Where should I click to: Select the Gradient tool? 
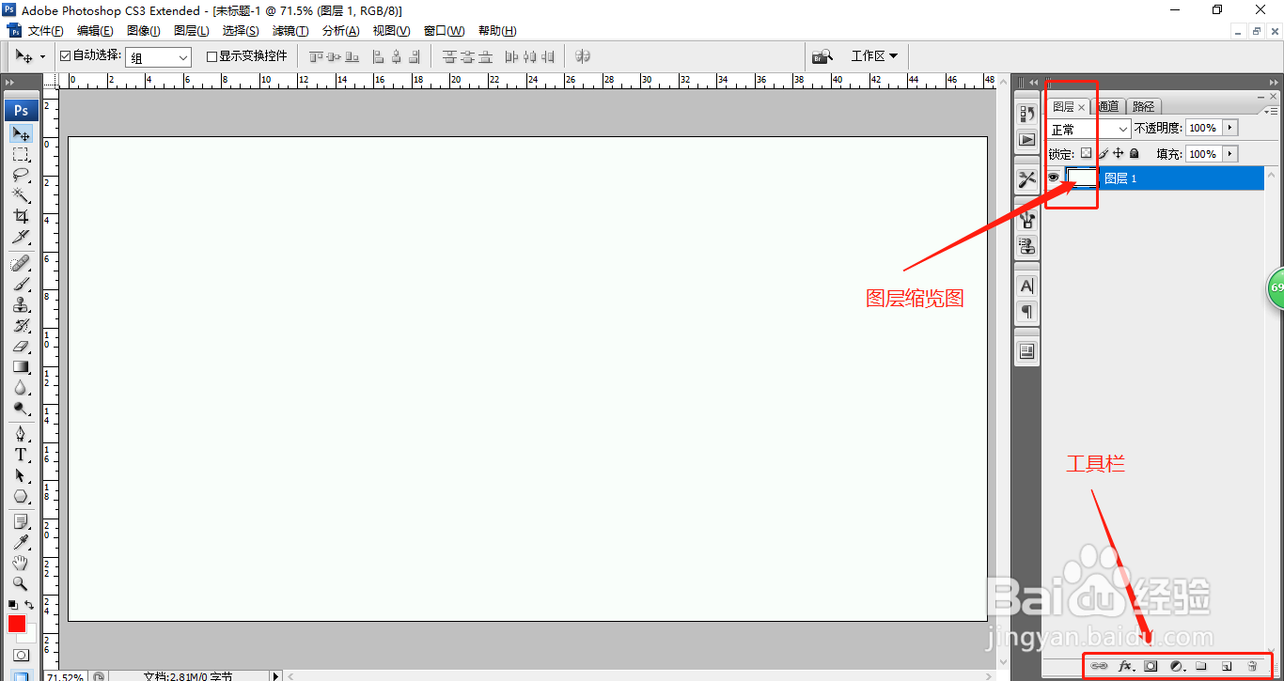point(21,366)
